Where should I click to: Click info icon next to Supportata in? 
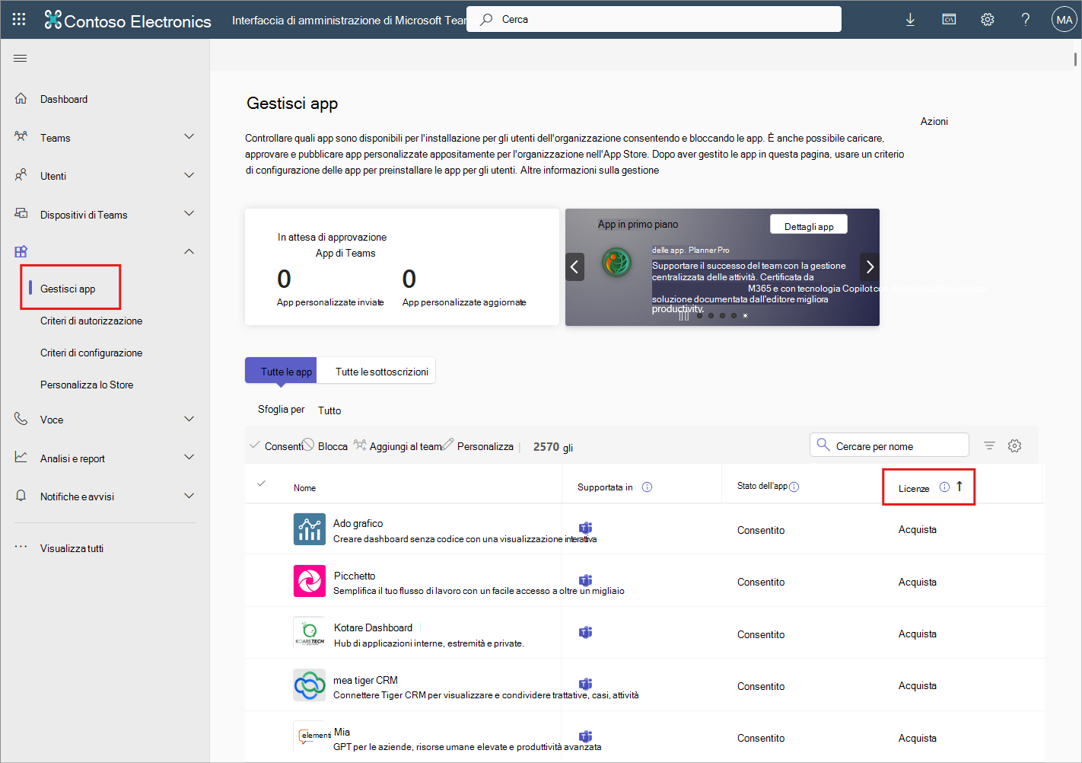[x=647, y=487]
